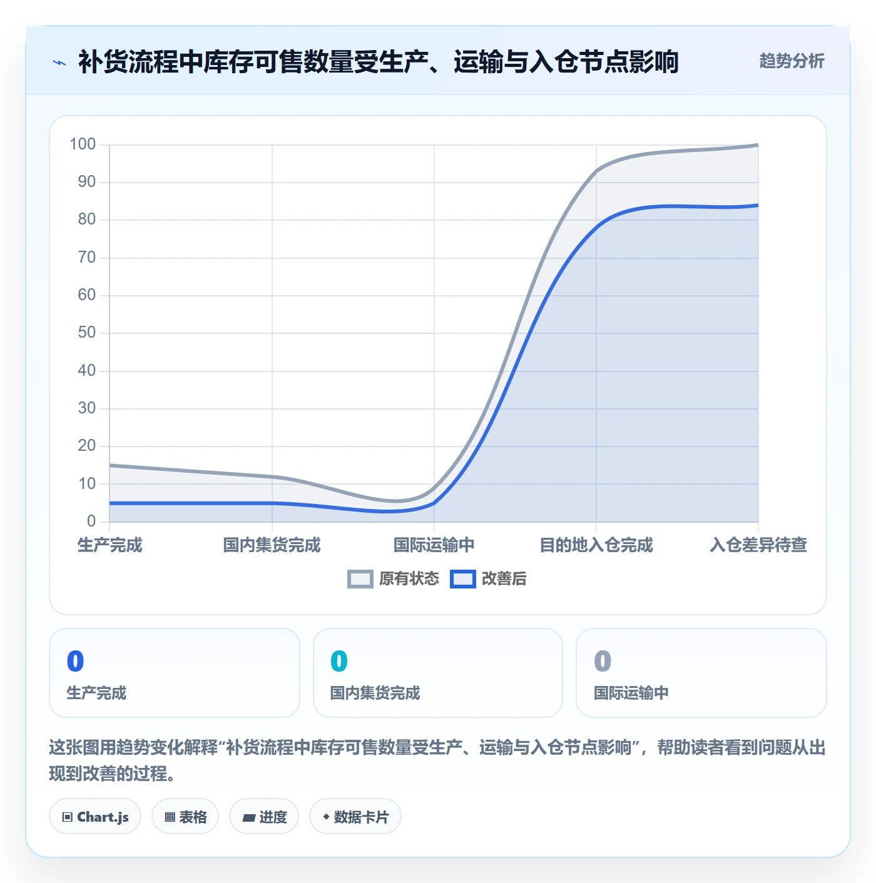876x883 pixels.
Task: Click the lightning bolt icon beside the title
Action: tap(59, 63)
